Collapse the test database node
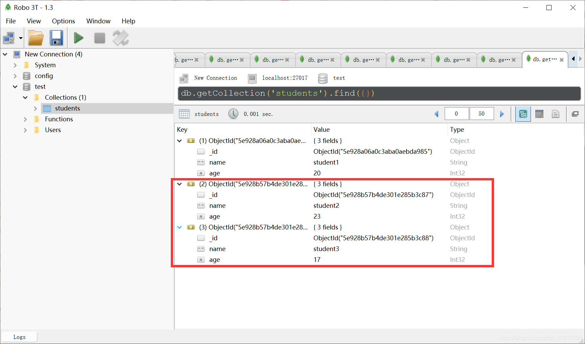 click(15, 87)
